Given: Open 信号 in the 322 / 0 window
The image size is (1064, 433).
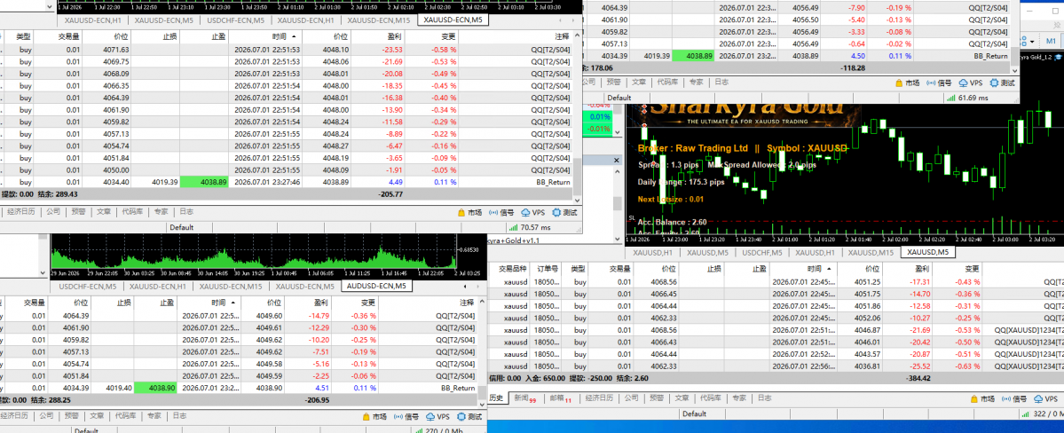Looking at the screenshot, I should click(x=1016, y=398).
